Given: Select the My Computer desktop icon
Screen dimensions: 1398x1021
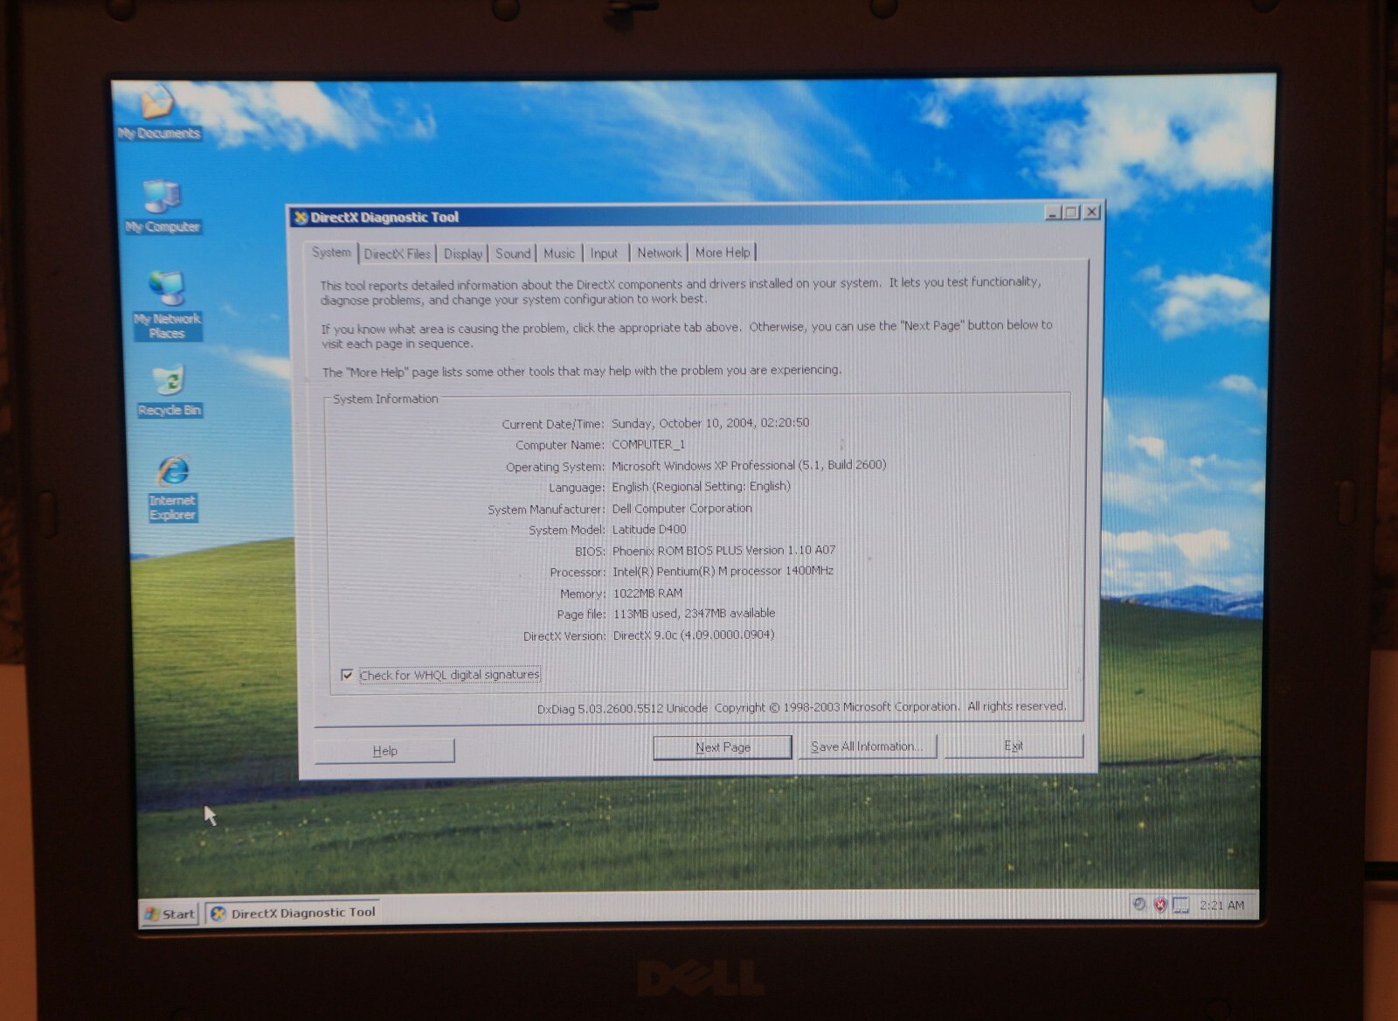Looking at the screenshot, I should pos(163,206).
